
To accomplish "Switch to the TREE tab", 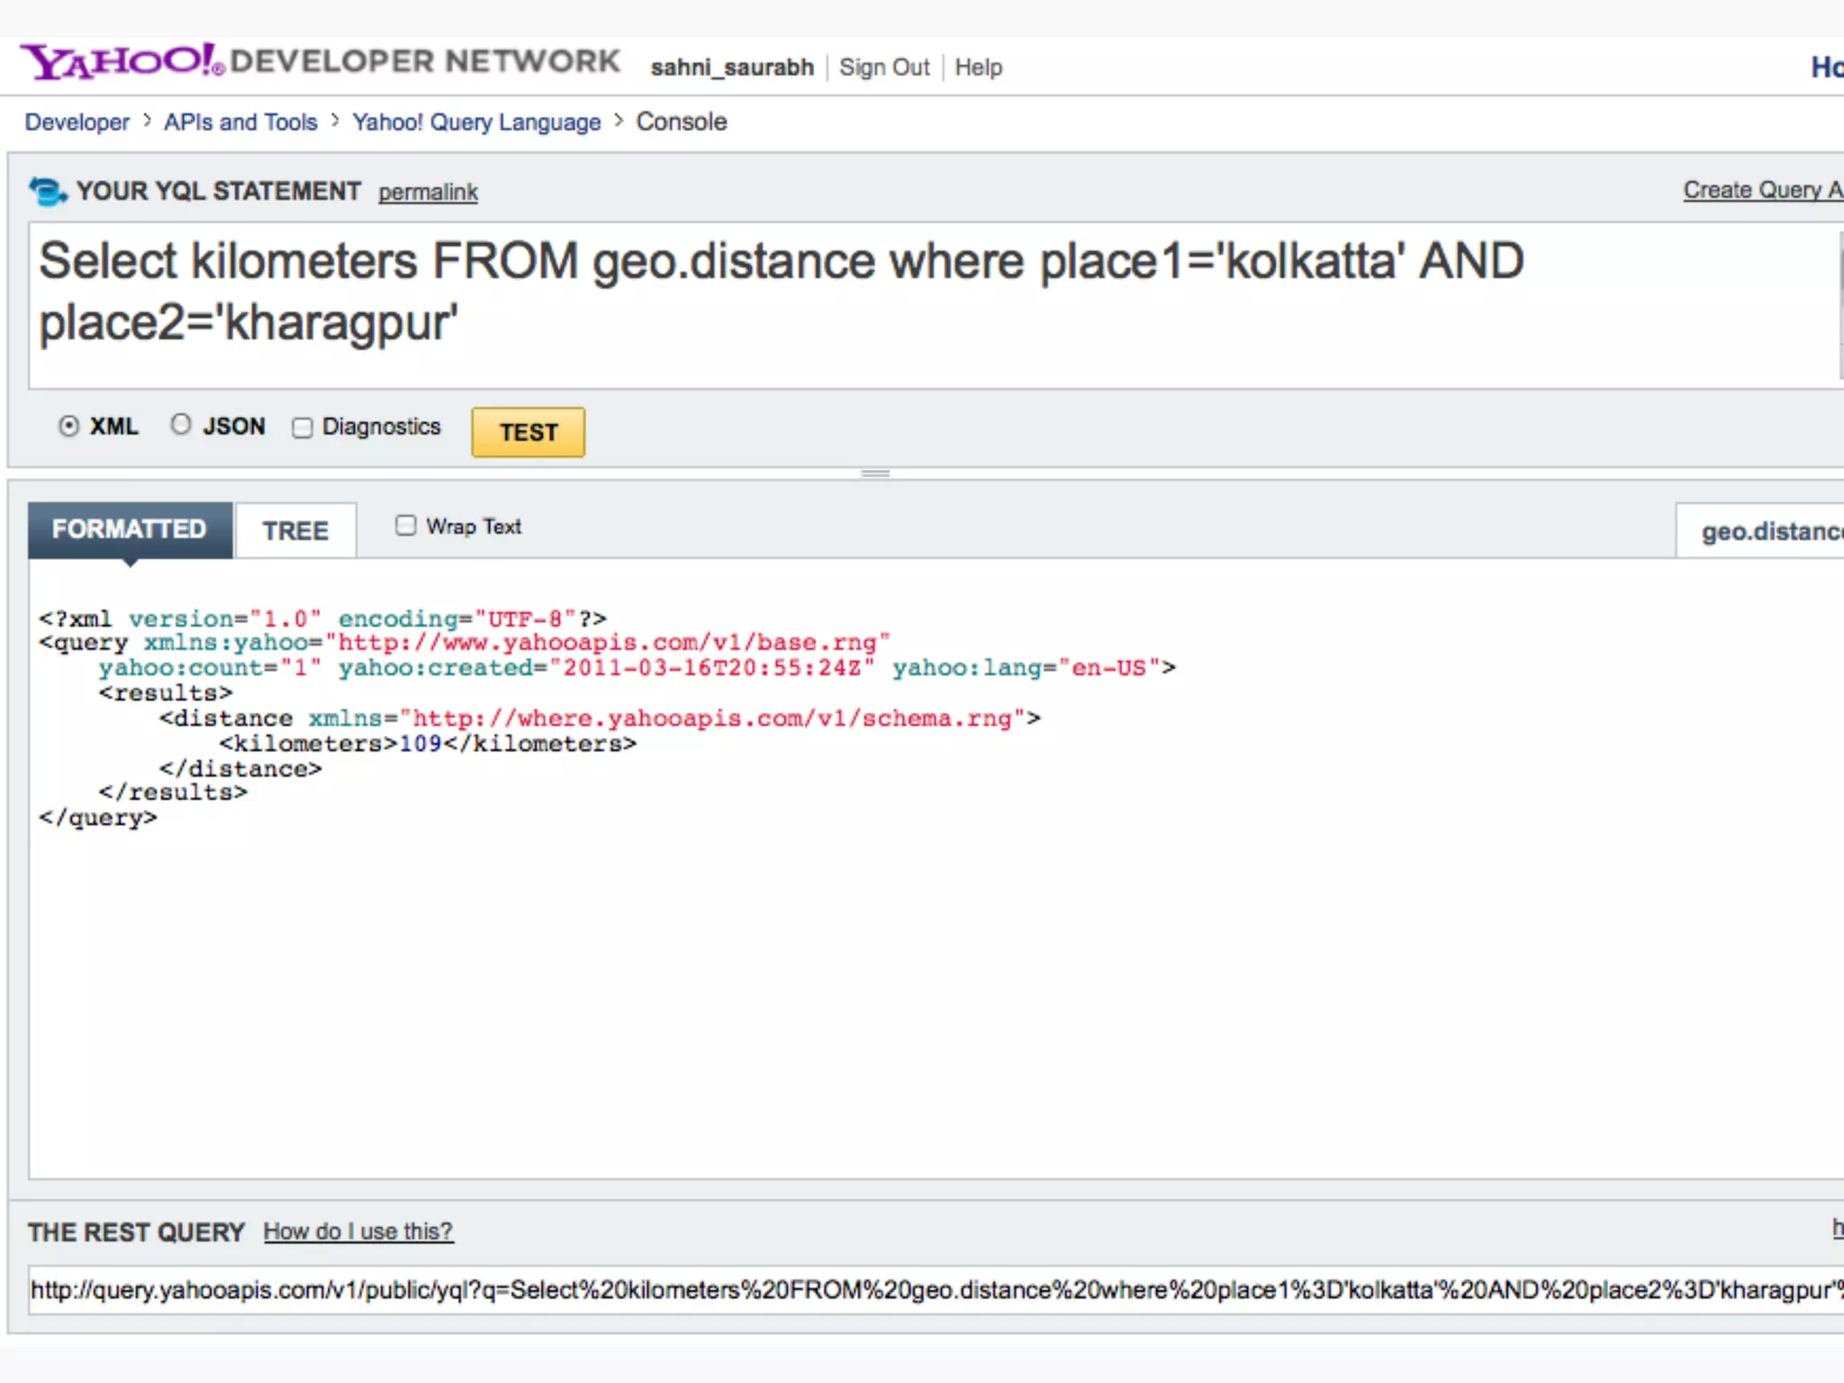I will pyautogui.click(x=295, y=530).
